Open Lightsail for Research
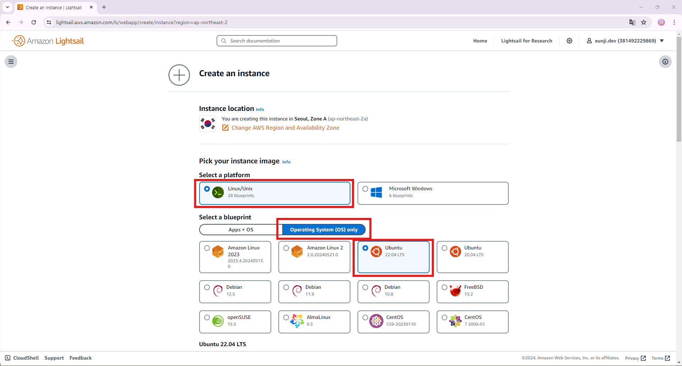682x366 pixels. click(526, 41)
